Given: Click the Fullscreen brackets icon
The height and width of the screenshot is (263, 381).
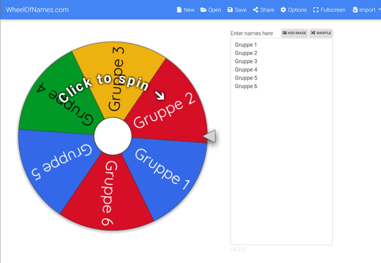Looking at the screenshot, I should coord(316,10).
